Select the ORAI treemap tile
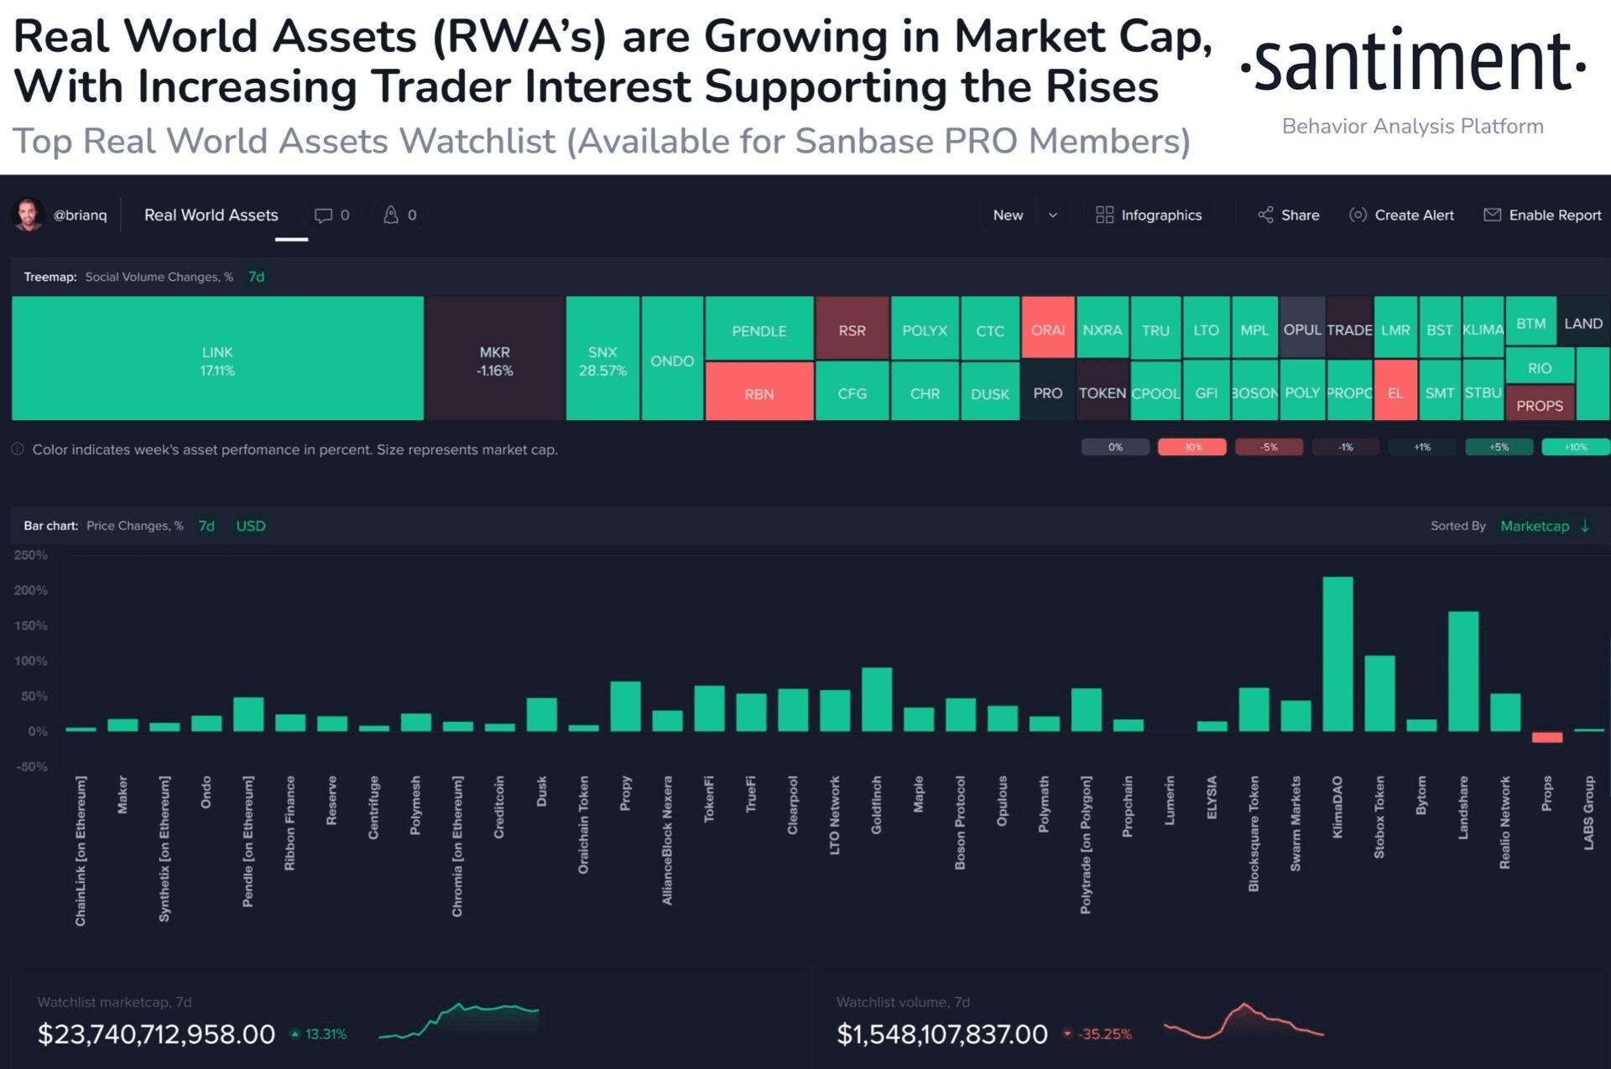 (x=1048, y=328)
